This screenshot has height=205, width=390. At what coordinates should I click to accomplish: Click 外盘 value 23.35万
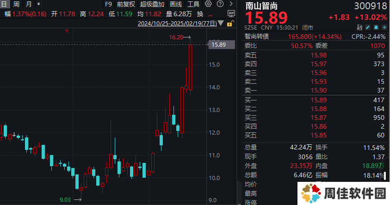(x=301, y=166)
